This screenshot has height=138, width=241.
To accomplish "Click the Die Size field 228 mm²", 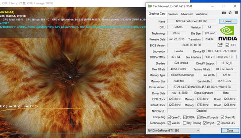I will (x=209, y=33).
